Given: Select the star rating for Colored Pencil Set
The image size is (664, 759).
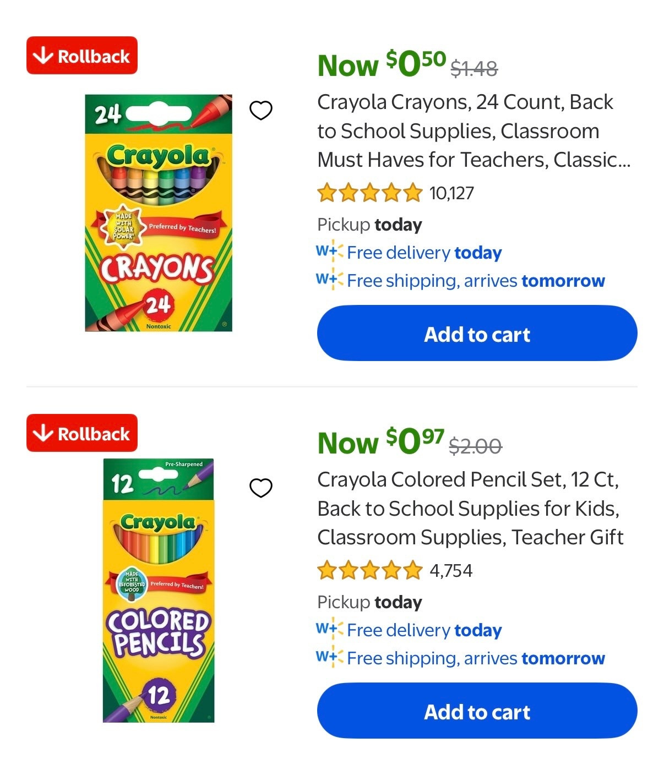Looking at the screenshot, I should [x=369, y=571].
